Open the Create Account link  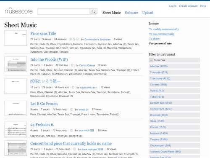(188, 6)
